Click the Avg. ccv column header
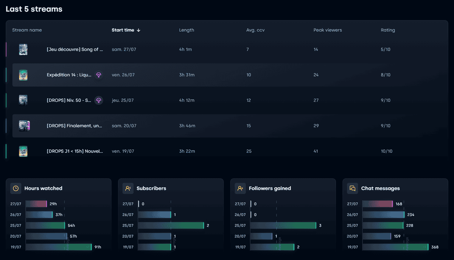This screenshot has height=260, width=454. (x=255, y=30)
